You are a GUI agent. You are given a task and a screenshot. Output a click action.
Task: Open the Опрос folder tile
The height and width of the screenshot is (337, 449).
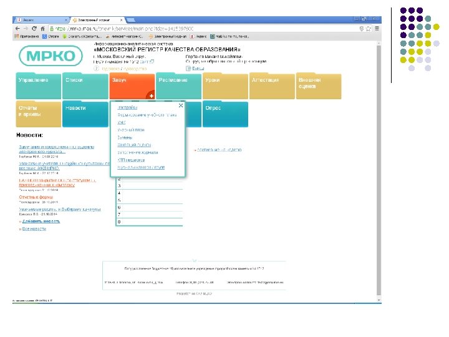tap(225, 114)
